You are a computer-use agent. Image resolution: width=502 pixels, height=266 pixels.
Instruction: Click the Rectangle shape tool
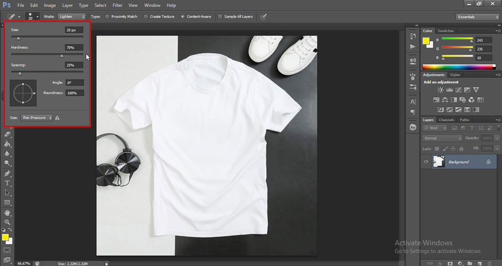pos(7,203)
